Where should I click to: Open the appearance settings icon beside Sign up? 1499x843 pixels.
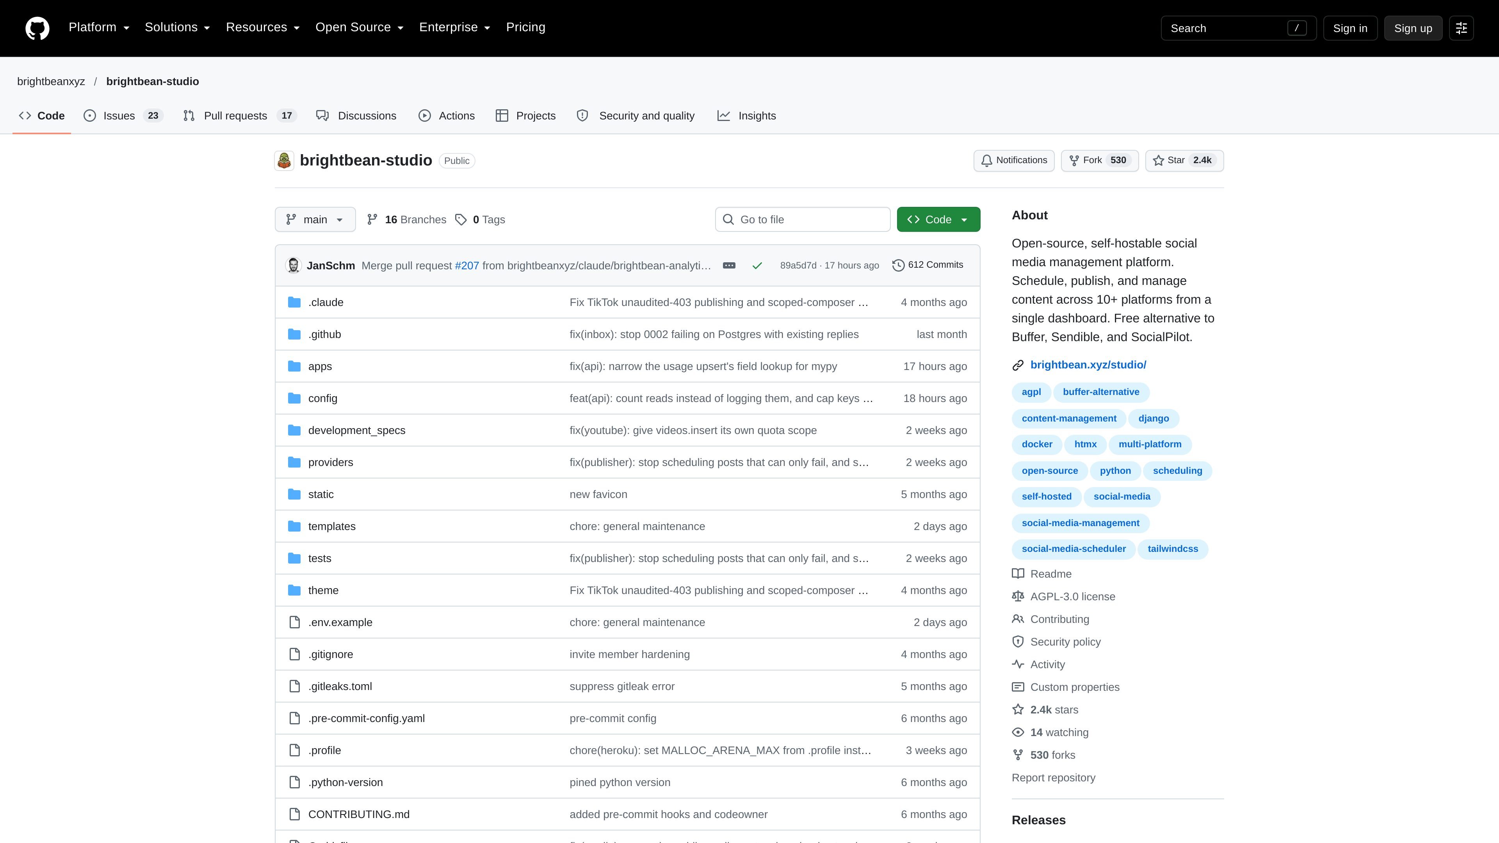pyautogui.click(x=1461, y=28)
